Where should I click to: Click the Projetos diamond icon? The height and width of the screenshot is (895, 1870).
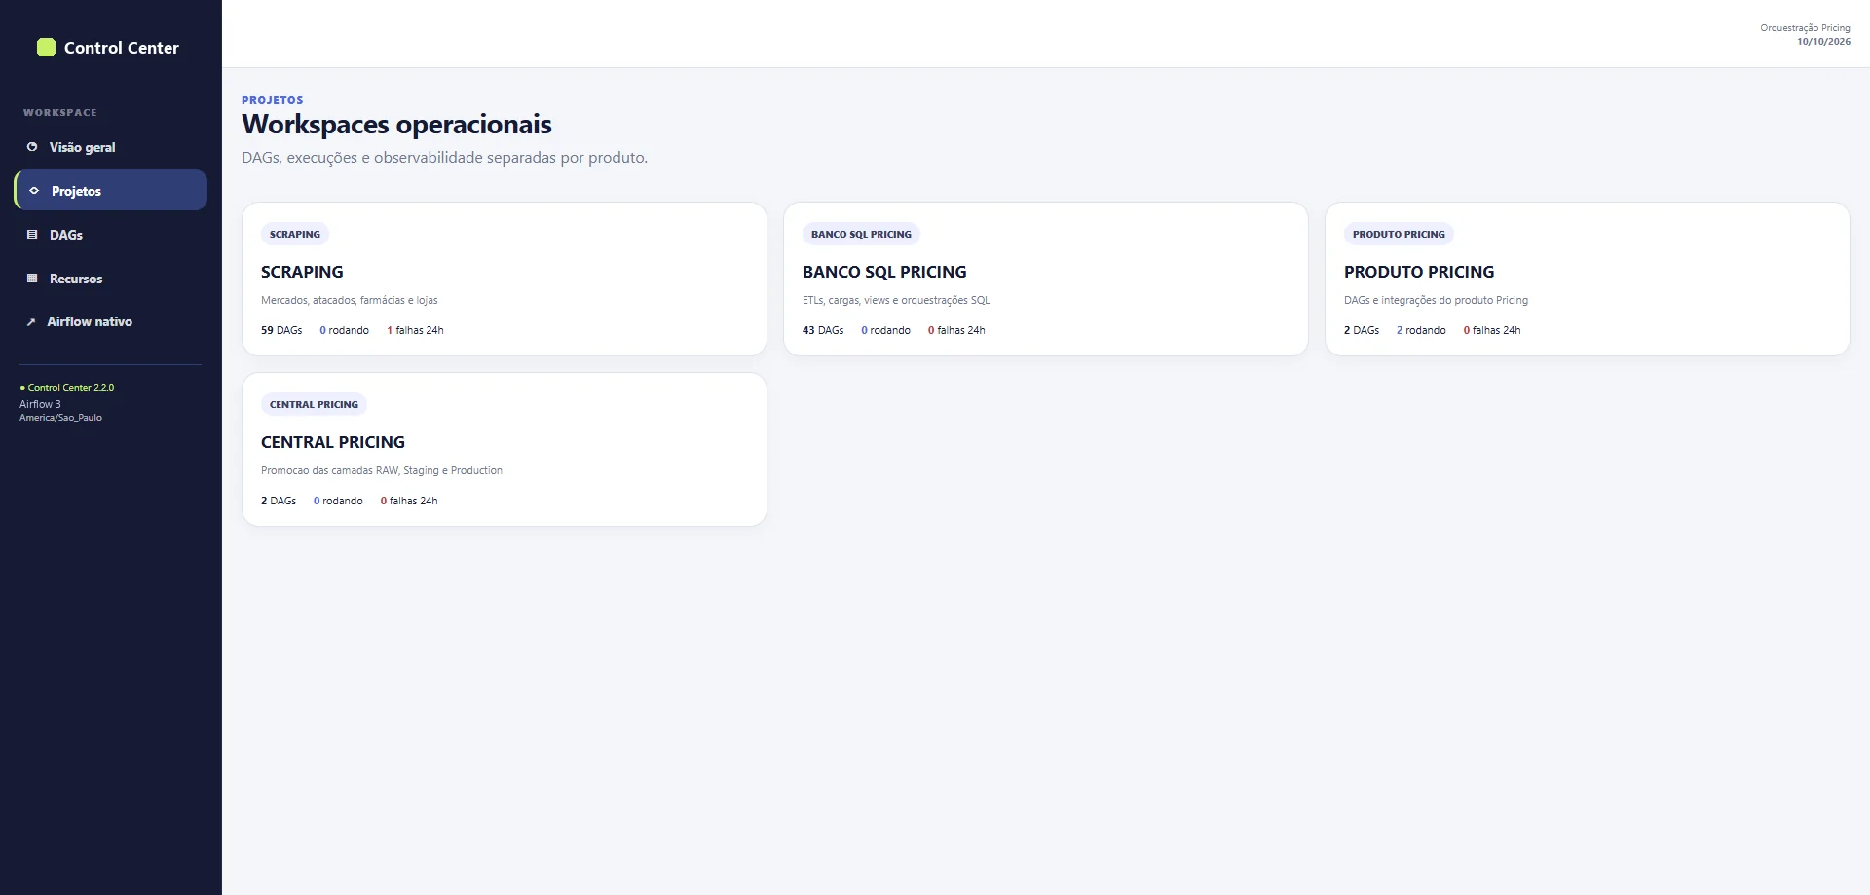34,191
